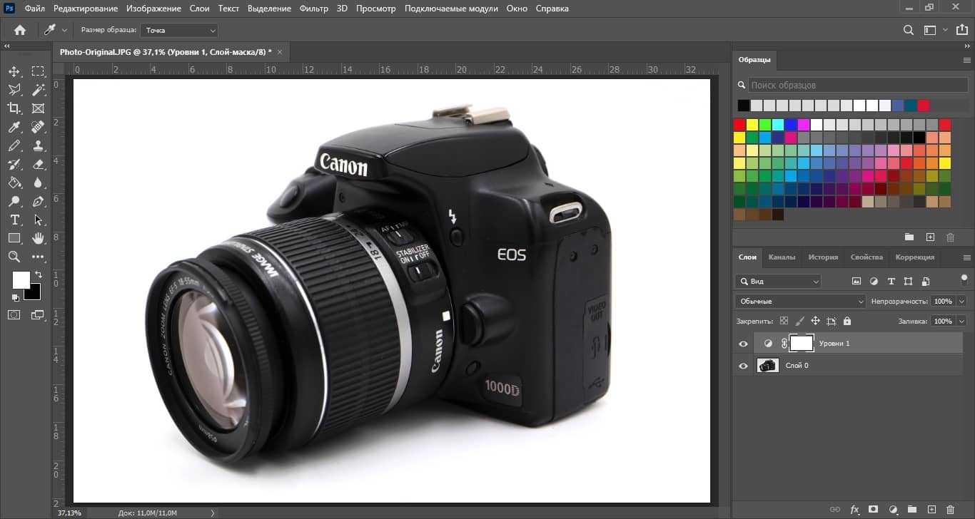The height and width of the screenshot is (519, 975).
Task: Add a layer mask using bottom icon
Action: pyautogui.click(x=873, y=510)
